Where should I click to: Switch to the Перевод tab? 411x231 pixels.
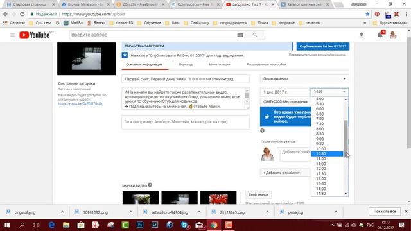point(186,64)
